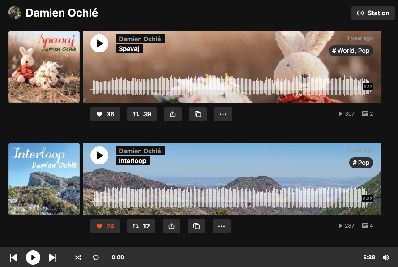View comments on the Interloop track

coord(367,226)
